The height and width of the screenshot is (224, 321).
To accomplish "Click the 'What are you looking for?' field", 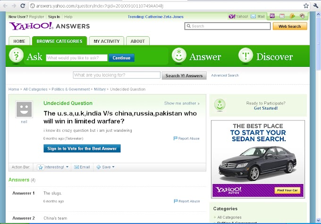I will [x=117, y=75].
